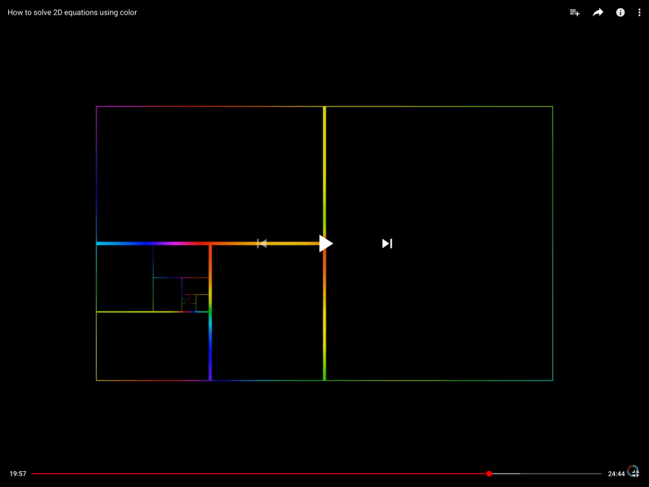649x487 pixels.
Task: Click the 24:44 total duration label
Action: (x=616, y=474)
